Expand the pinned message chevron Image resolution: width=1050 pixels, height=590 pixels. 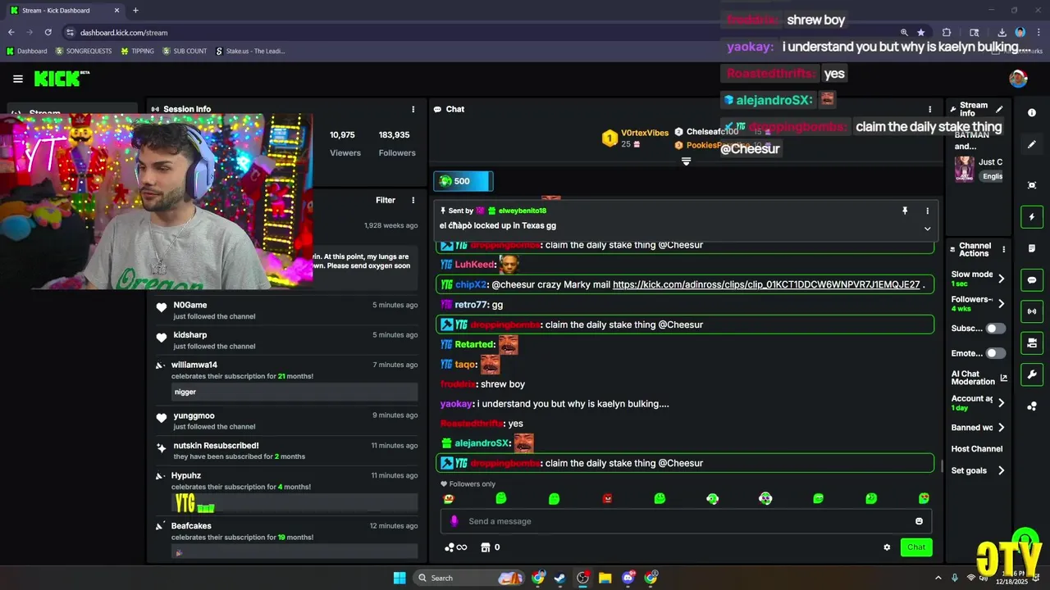928,229
